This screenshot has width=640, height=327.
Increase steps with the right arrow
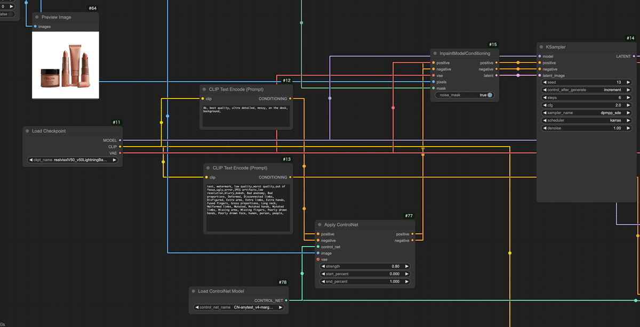[628, 97]
